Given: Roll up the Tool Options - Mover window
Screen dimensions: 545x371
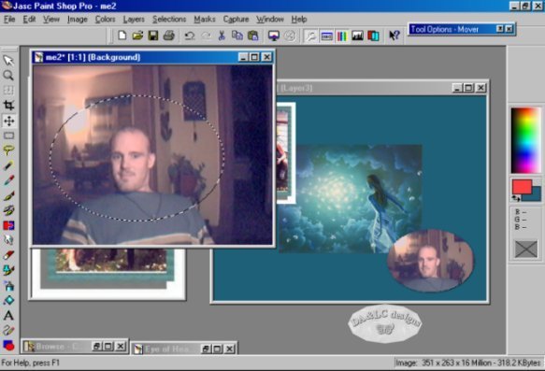Looking at the screenshot, I should [x=499, y=29].
